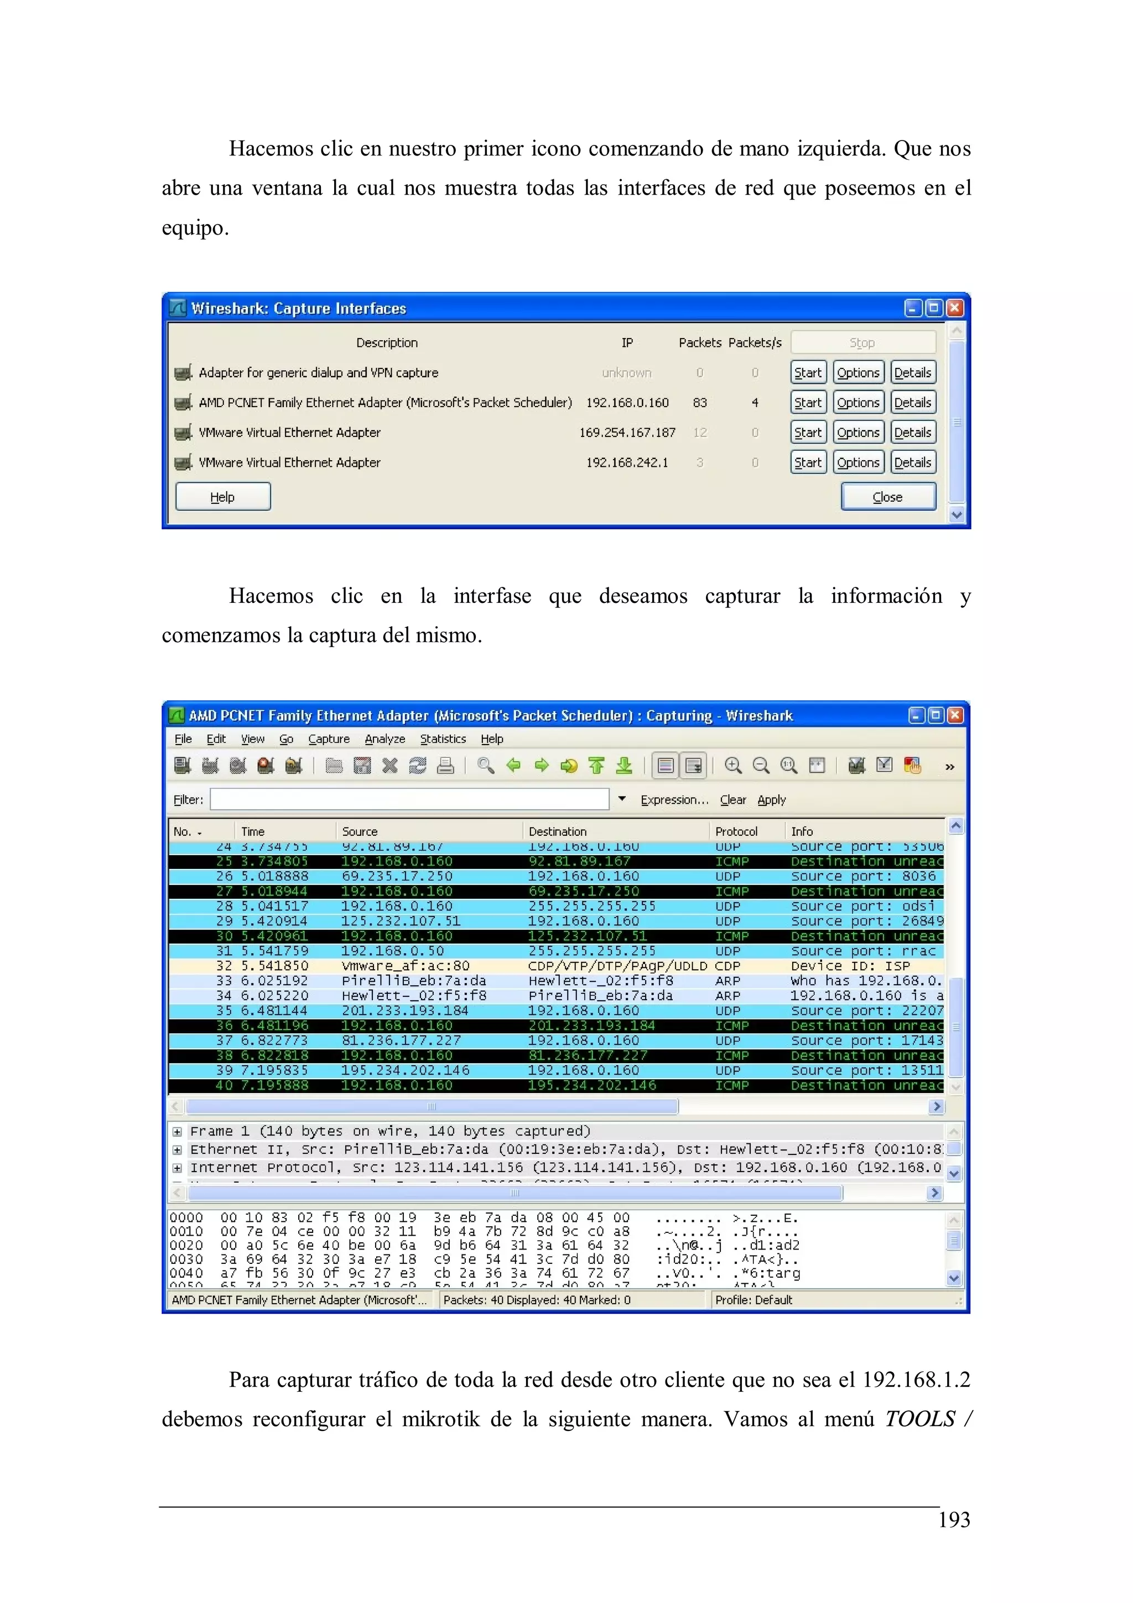This screenshot has width=1133, height=1603.
Task: Open the Analyze menu
Action: tap(384, 738)
